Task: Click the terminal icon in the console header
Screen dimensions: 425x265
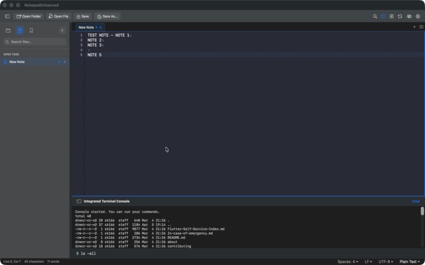Action: [79, 201]
